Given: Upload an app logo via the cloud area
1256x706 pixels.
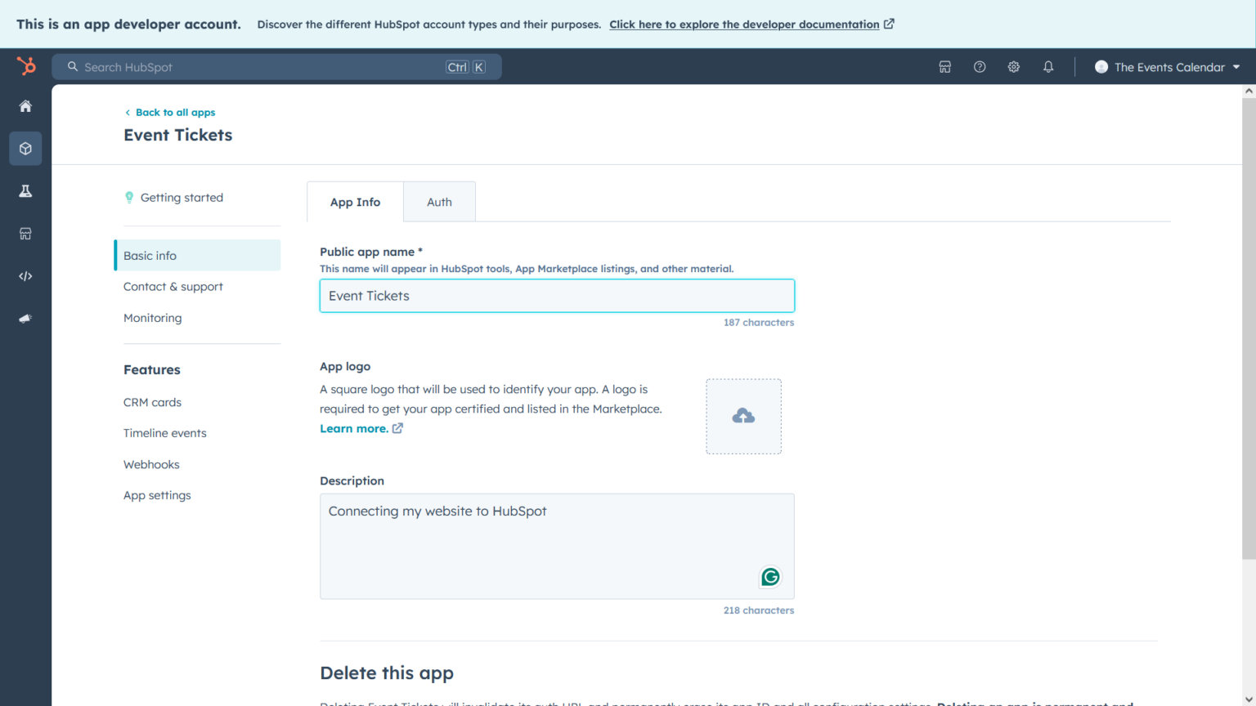Looking at the screenshot, I should [743, 416].
